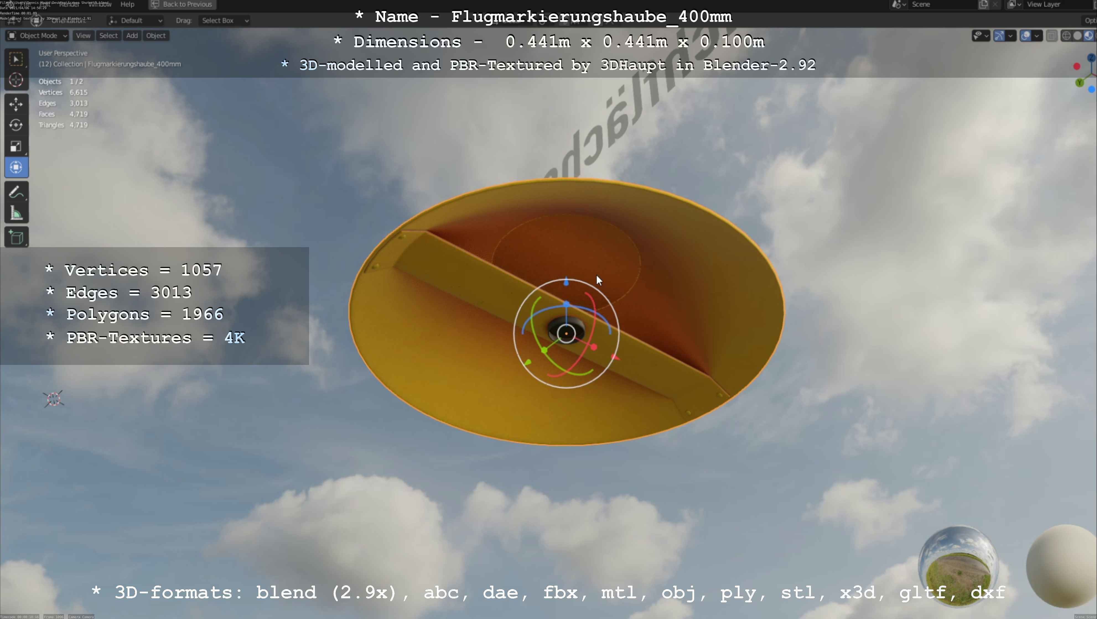1097x619 pixels.
Task: Open the Drag Select Box dropdown
Action: click(224, 20)
